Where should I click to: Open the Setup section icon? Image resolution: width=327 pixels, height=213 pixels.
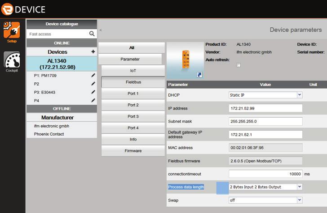12,30
